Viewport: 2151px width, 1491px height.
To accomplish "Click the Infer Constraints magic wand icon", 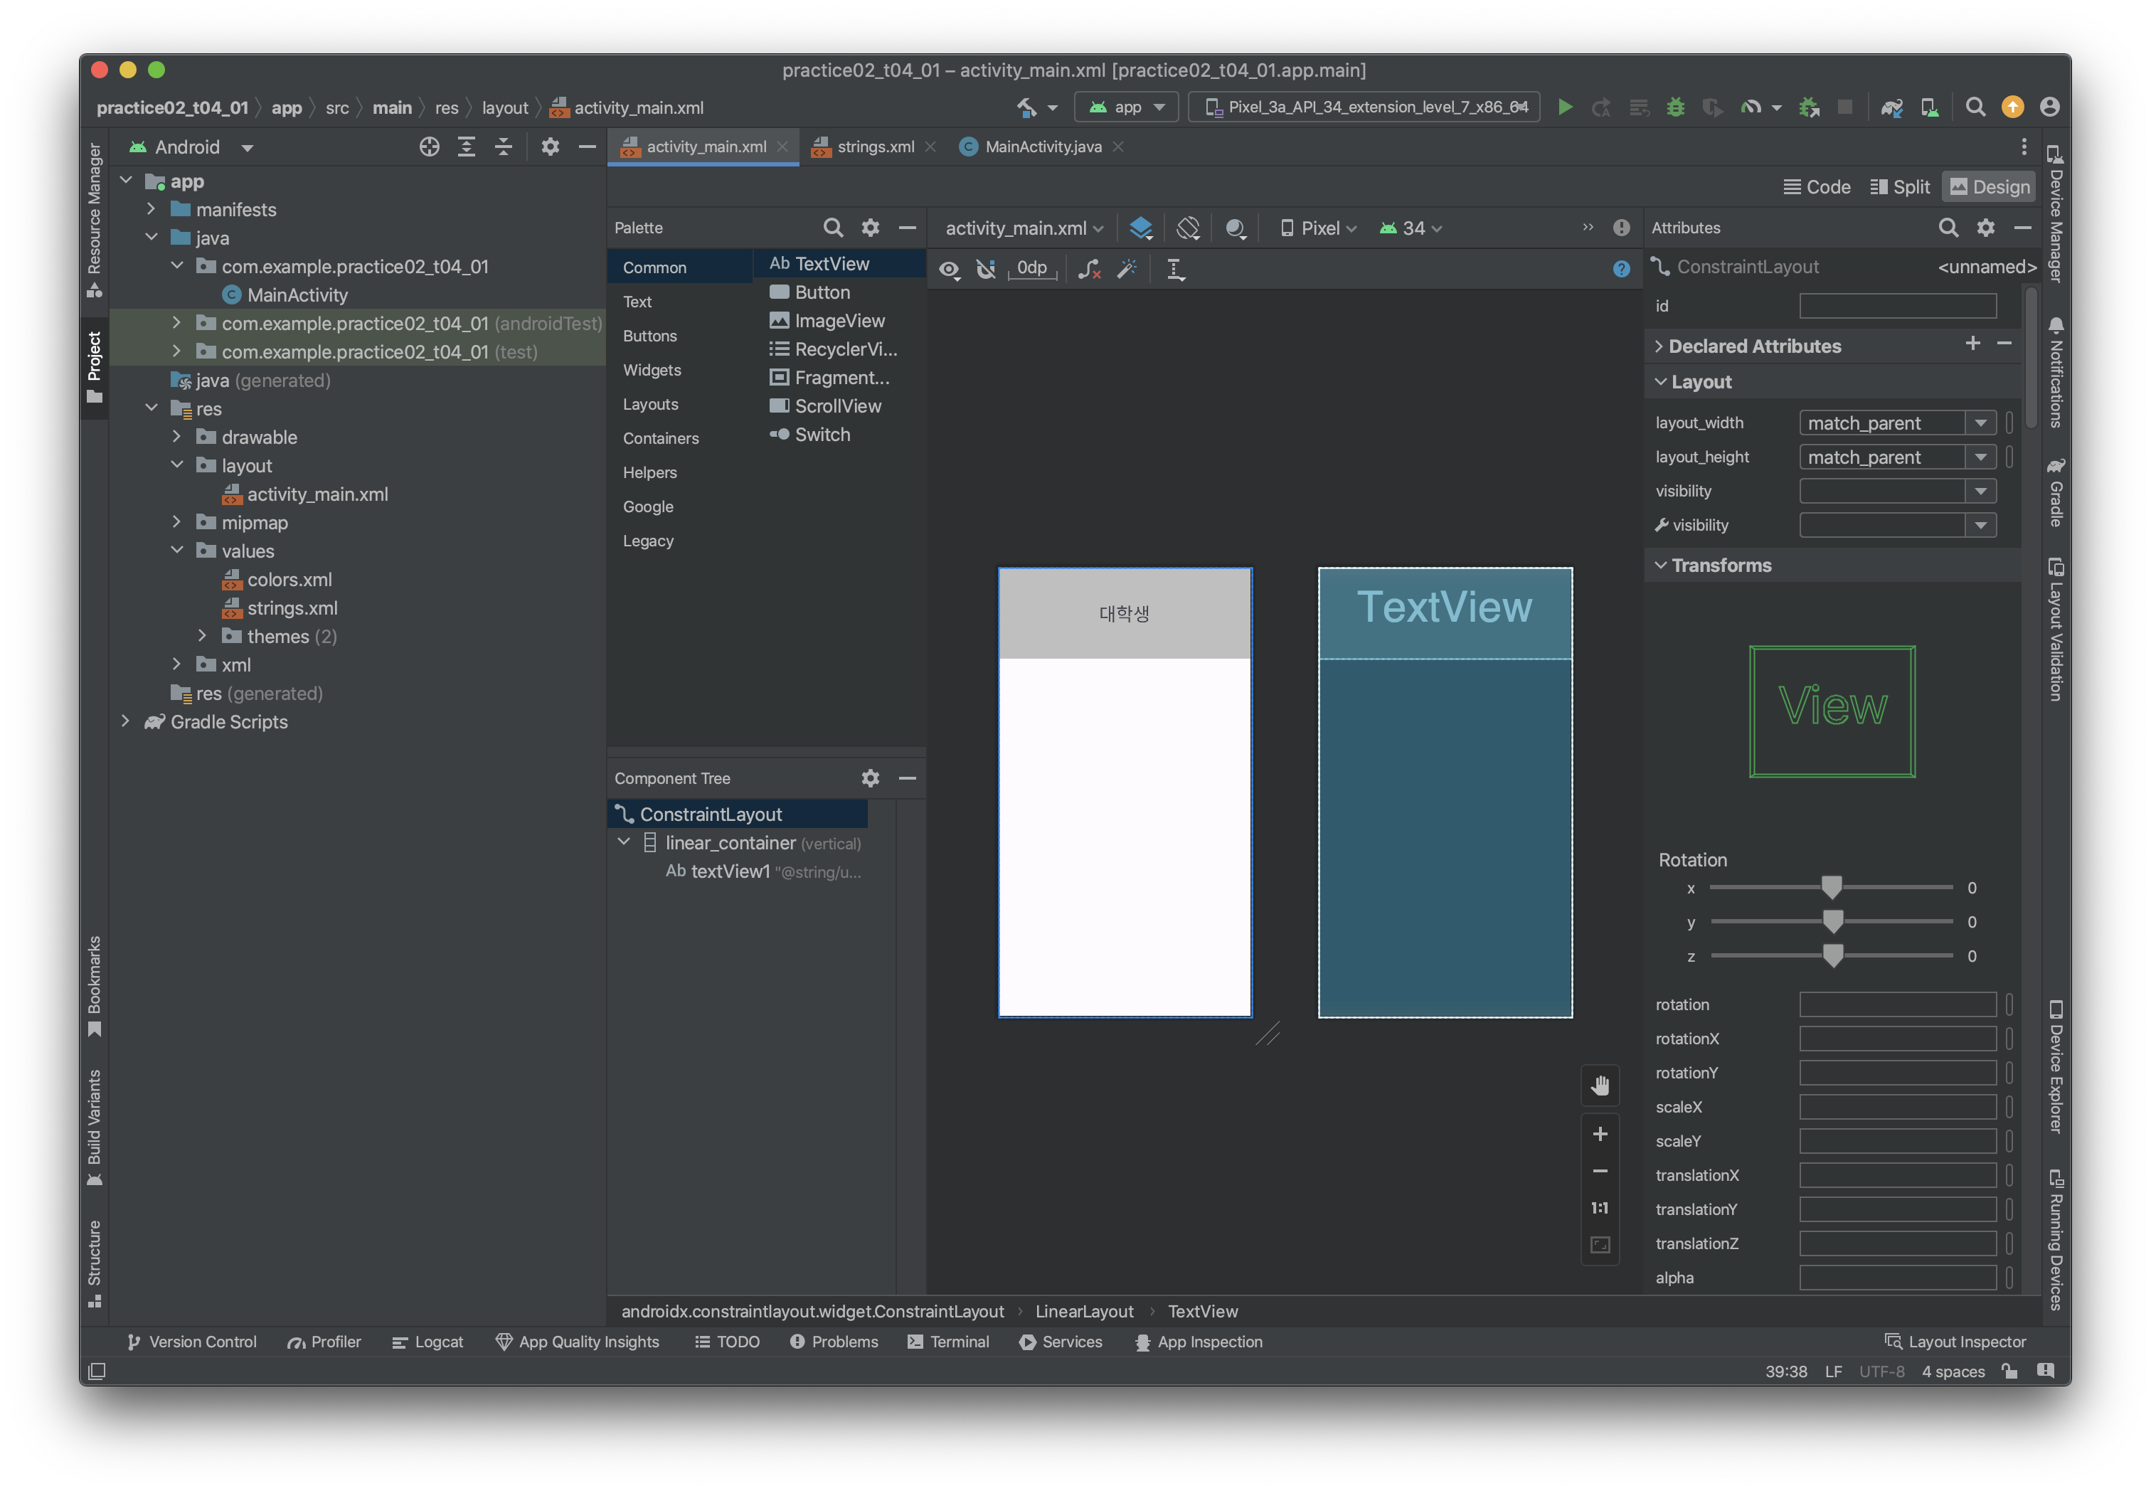I will 1127,270.
